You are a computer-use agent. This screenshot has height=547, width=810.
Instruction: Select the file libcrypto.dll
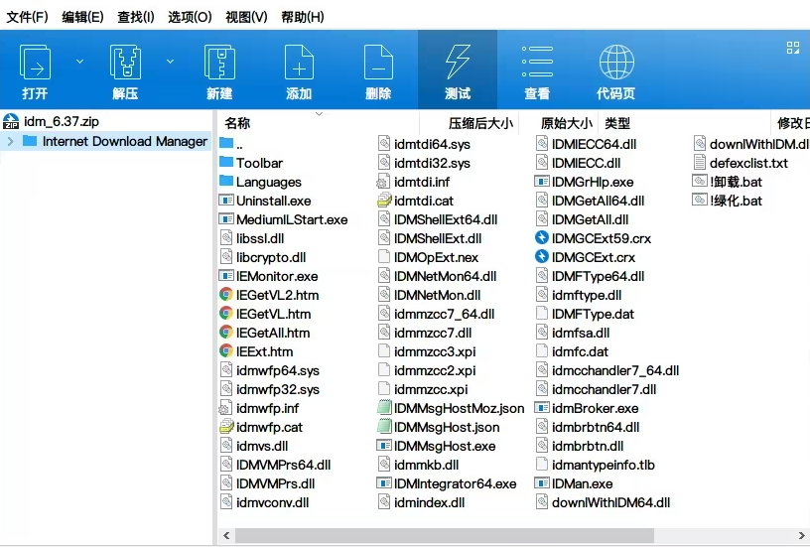[271, 257]
